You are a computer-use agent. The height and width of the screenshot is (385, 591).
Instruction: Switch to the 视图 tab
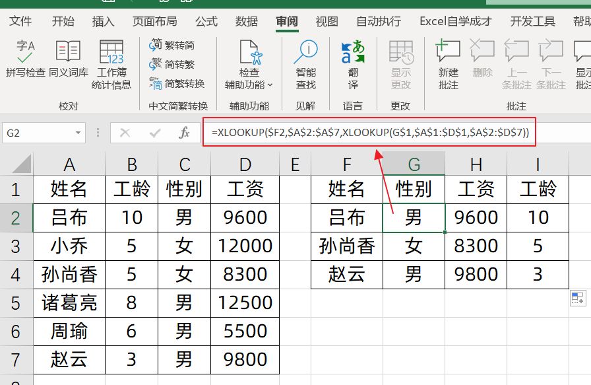tap(327, 21)
